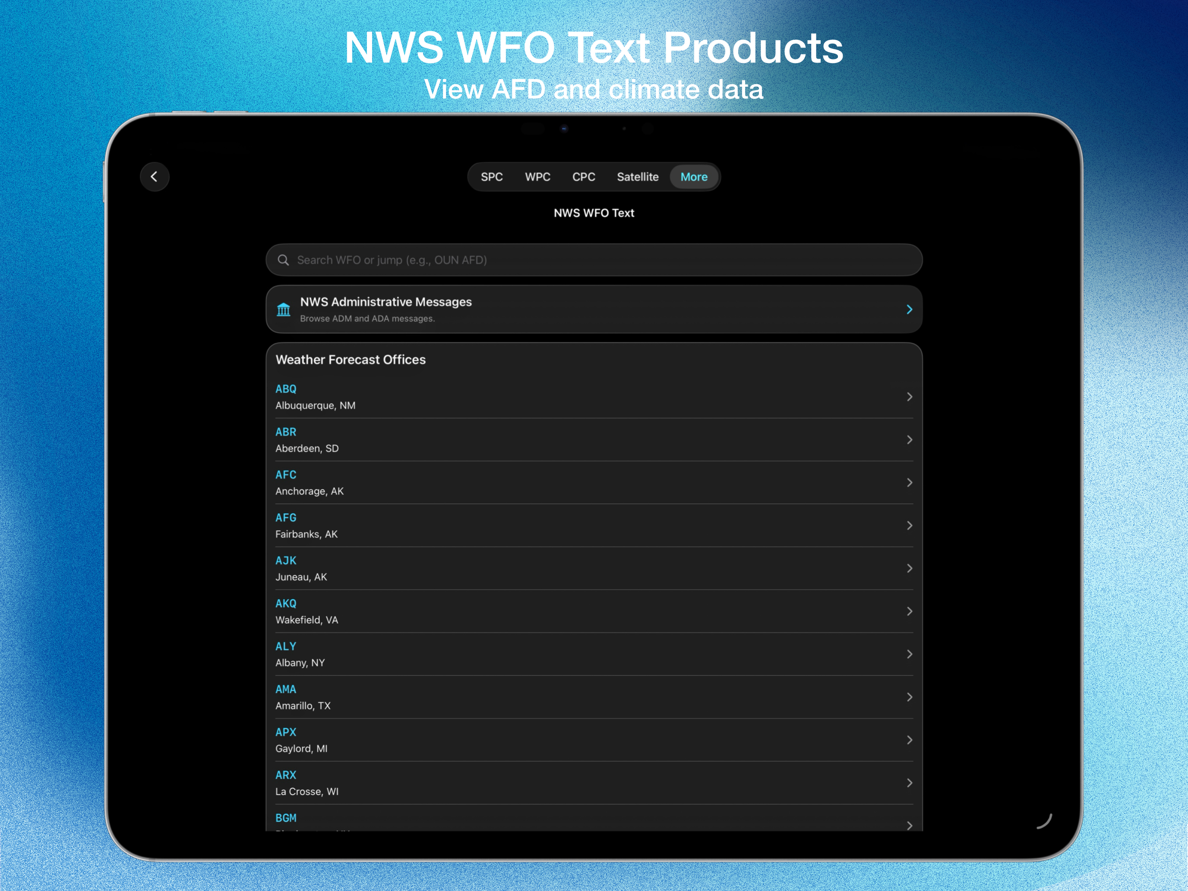The image size is (1188, 891).
Task: Click the magnifying glass search icon
Action: tap(283, 260)
